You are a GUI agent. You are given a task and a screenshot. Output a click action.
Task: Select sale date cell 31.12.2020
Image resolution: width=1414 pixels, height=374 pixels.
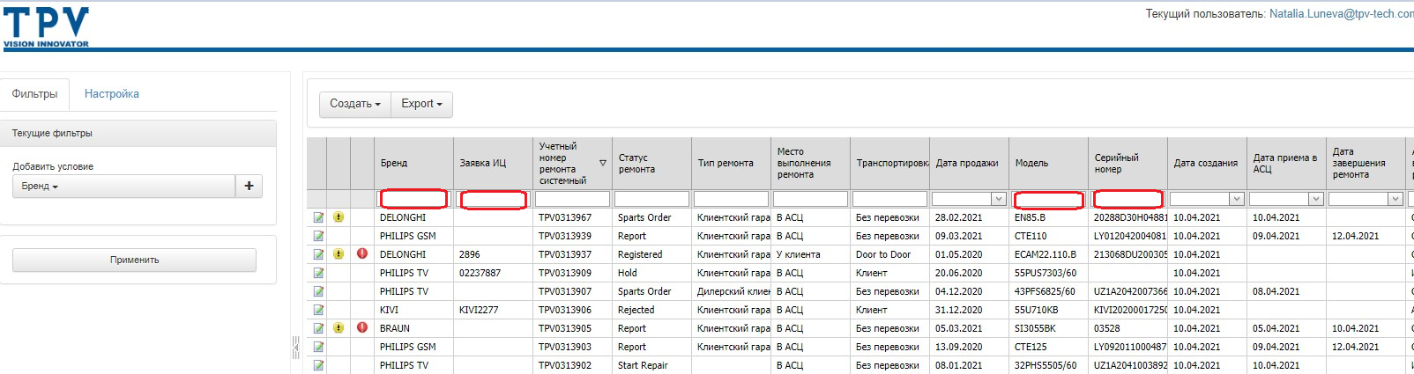click(x=969, y=310)
